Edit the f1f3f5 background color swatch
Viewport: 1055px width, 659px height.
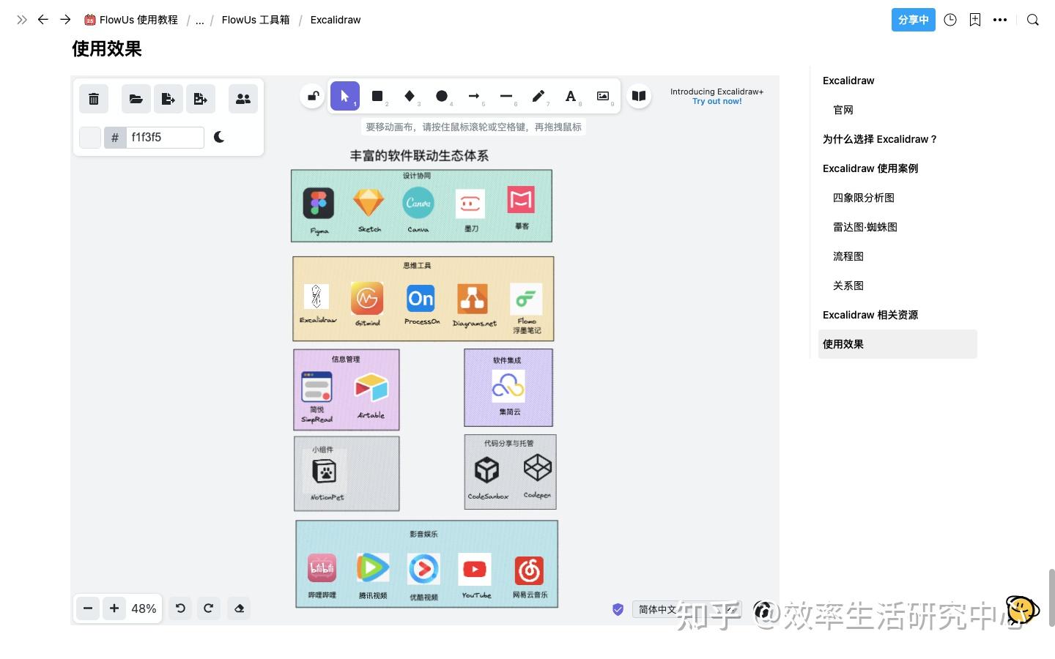[89, 137]
